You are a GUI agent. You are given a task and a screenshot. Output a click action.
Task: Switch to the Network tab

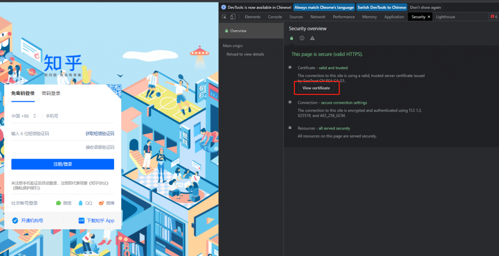pos(318,17)
